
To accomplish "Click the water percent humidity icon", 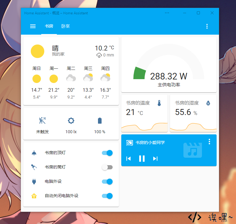I will [208, 103].
